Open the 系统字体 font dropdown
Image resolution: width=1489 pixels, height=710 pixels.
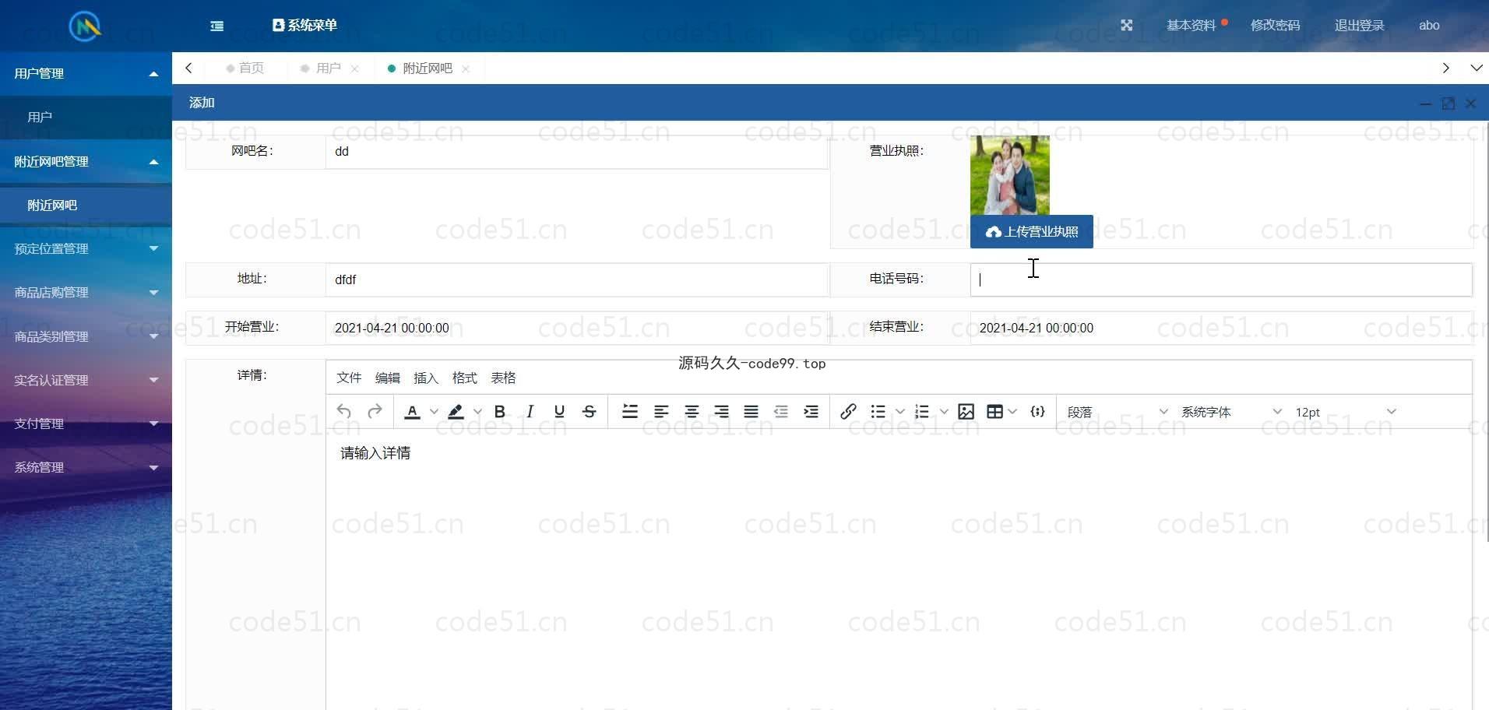1230,412
